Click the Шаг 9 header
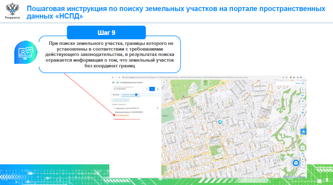The height and width of the screenshot is (185, 333). coord(106,33)
